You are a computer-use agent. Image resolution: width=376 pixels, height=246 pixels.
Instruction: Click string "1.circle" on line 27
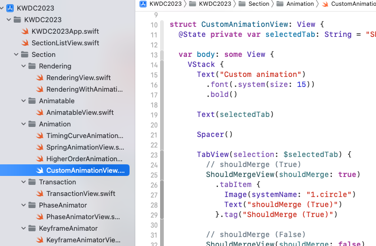[329, 194]
